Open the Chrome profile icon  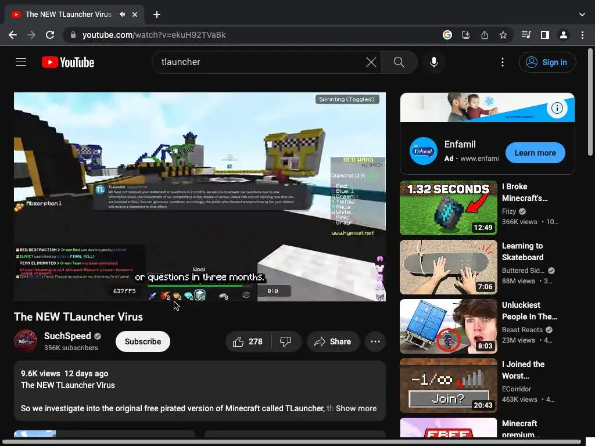pos(564,35)
